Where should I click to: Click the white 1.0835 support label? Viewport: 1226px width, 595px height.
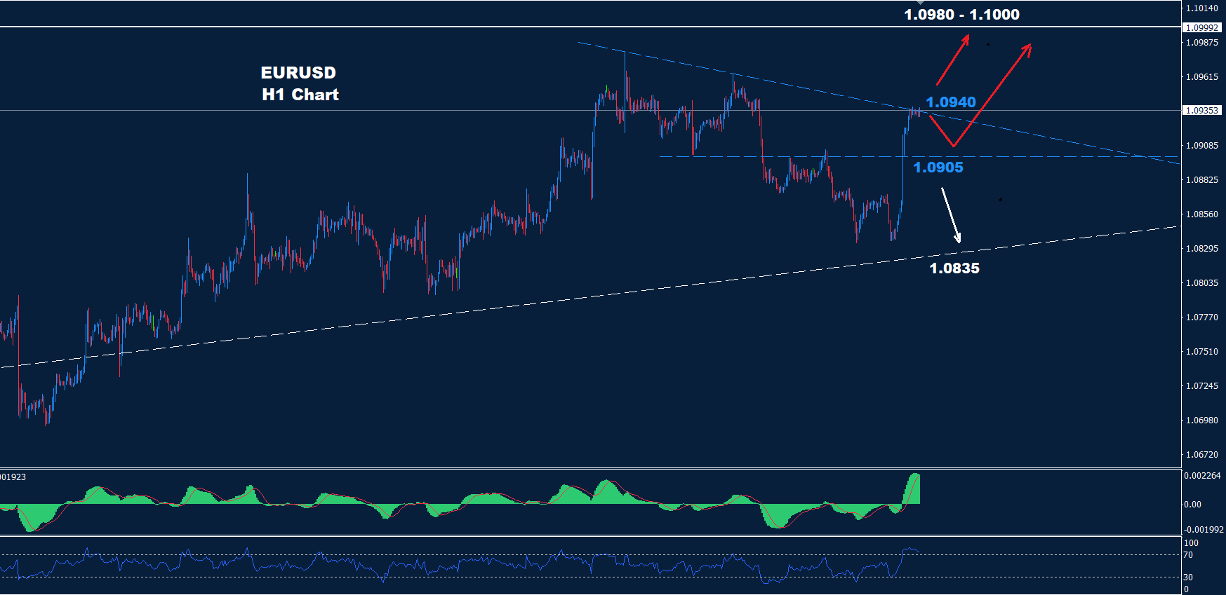tap(954, 268)
